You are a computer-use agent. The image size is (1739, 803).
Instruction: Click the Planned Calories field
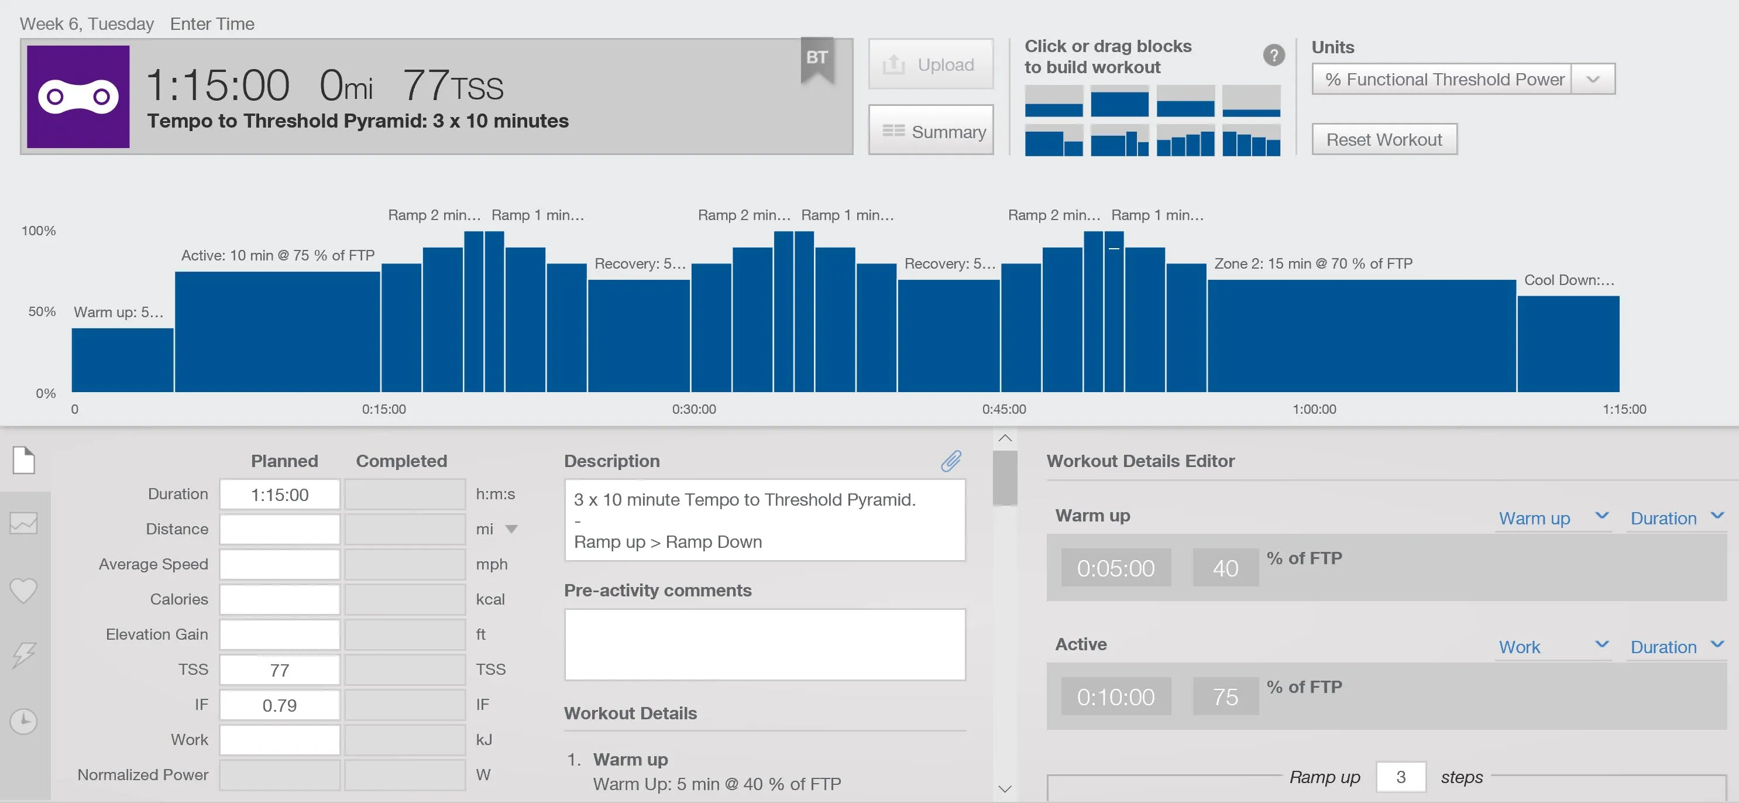click(280, 600)
